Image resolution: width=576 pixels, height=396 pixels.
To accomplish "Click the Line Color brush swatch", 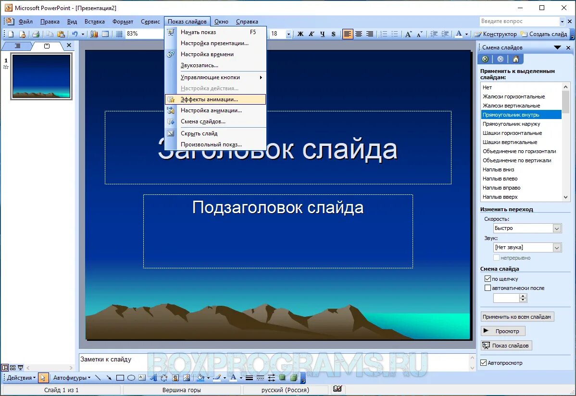I will coord(217,378).
